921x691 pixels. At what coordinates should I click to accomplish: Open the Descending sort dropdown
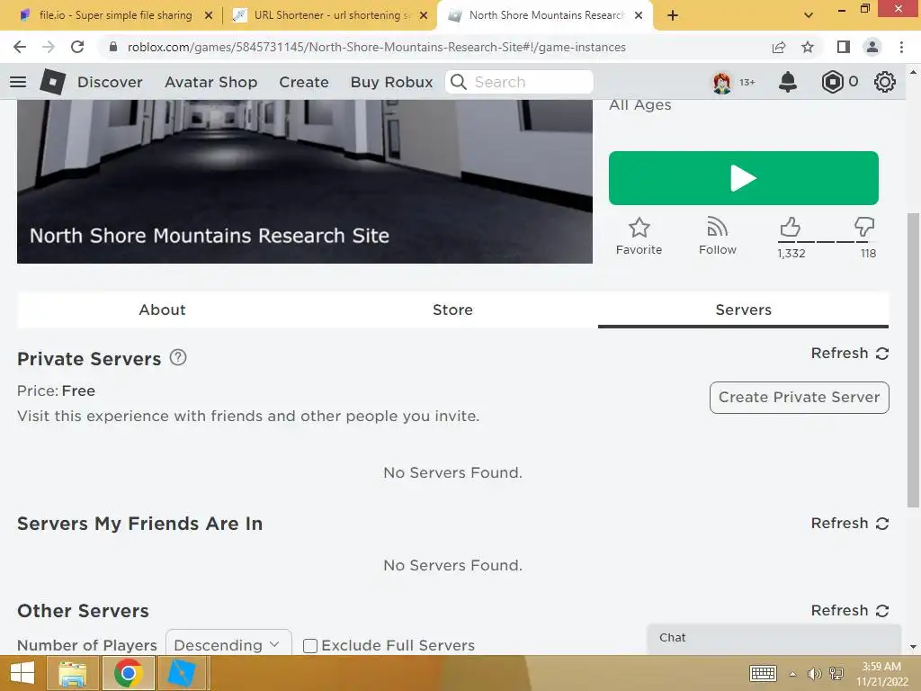pyautogui.click(x=228, y=644)
